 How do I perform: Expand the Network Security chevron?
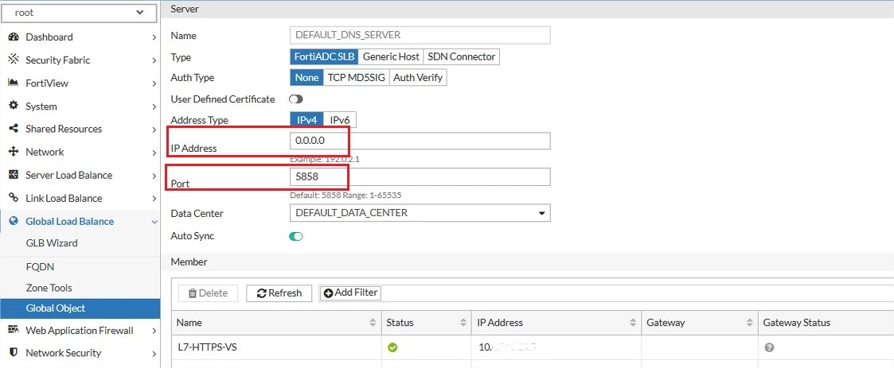(154, 353)
